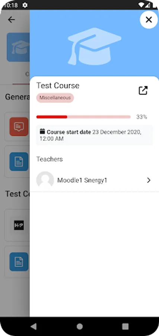Close the course summary panel
This screenshot has width=159, height=336.
pyautogui.click(x=149, y=20)
